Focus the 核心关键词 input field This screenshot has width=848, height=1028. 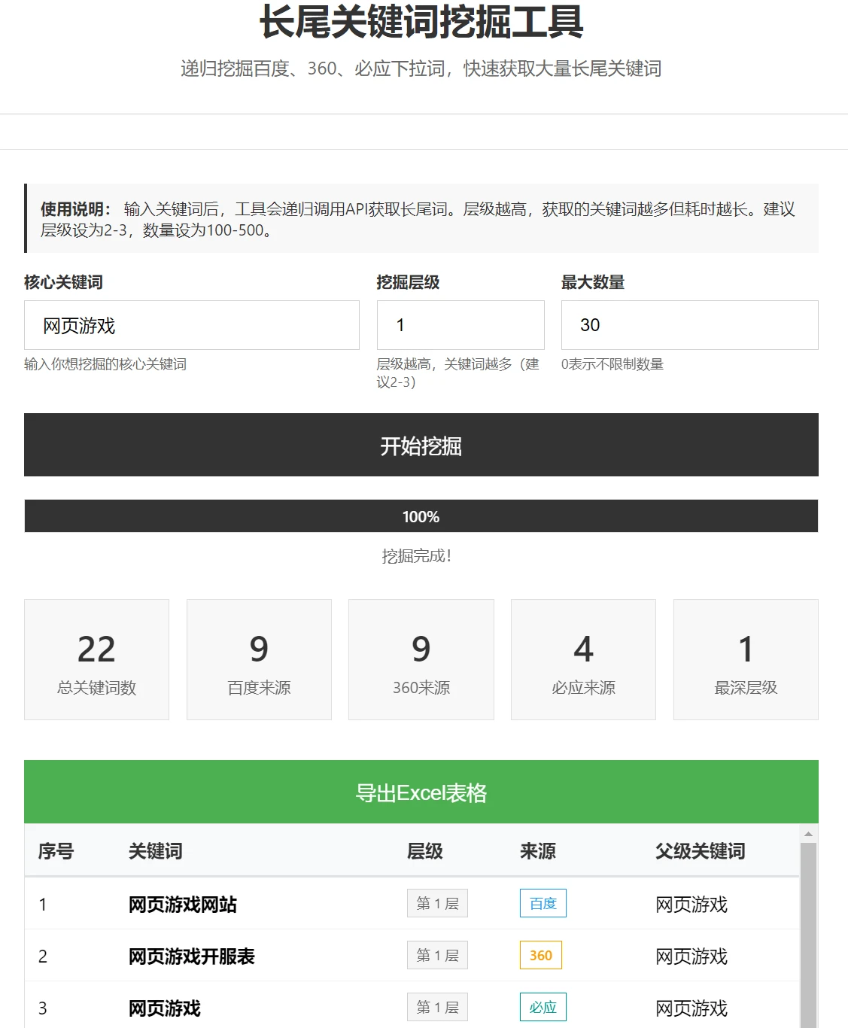tap(191, 325)
